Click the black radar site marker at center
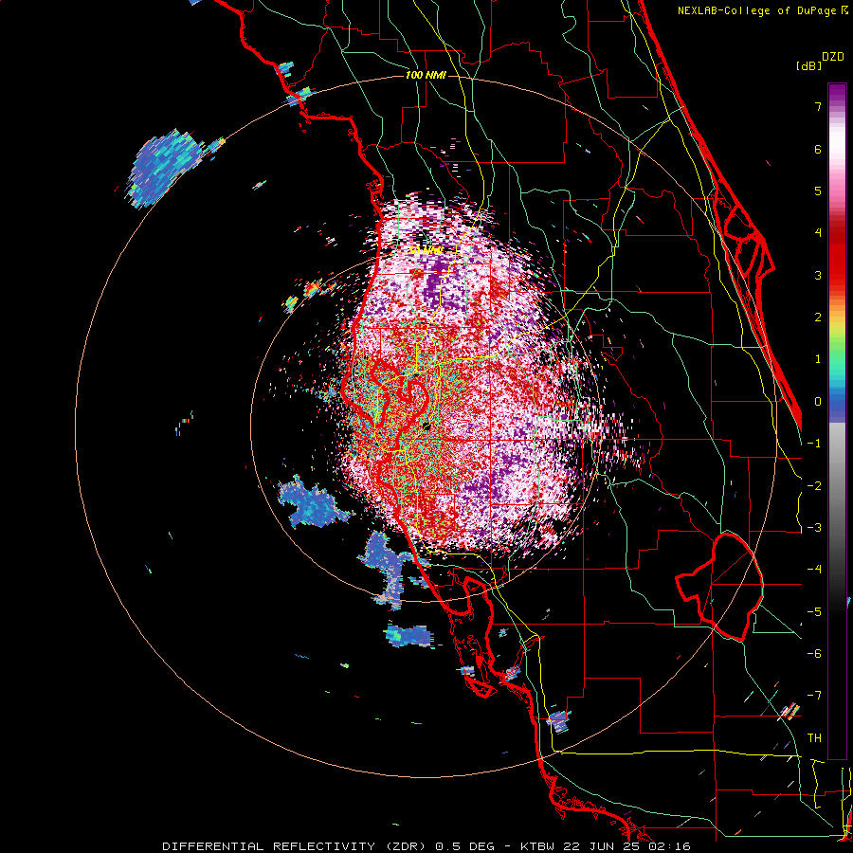The height and width of the screenshot is (853, 853). tap(426, 426)
